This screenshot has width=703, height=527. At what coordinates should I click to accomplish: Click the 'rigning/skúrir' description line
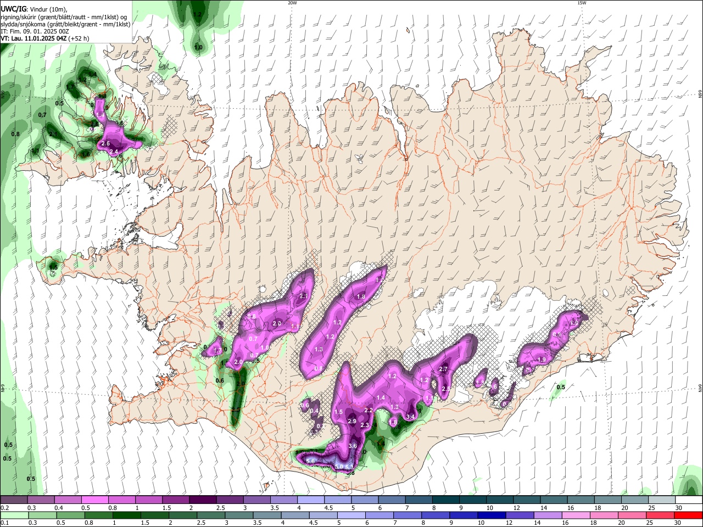[65, 16]
